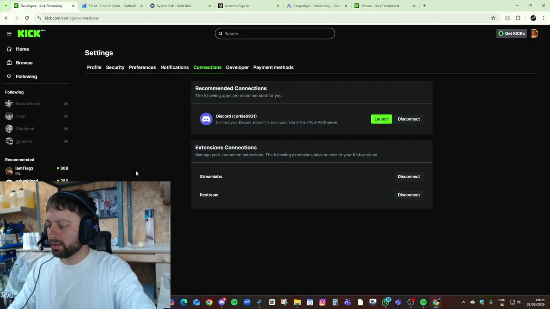
Task: Bookmark this page with the star
Action: (x=493, y=18)
